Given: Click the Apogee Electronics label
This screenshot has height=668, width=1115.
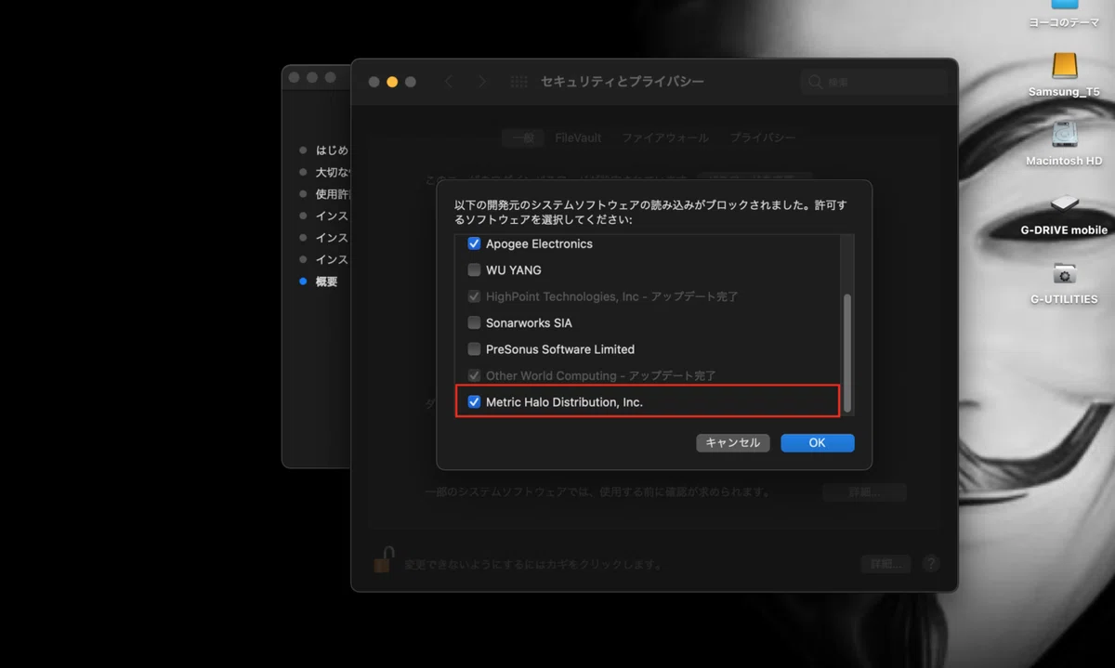Looking at the screenshot, I should (539, 243).
